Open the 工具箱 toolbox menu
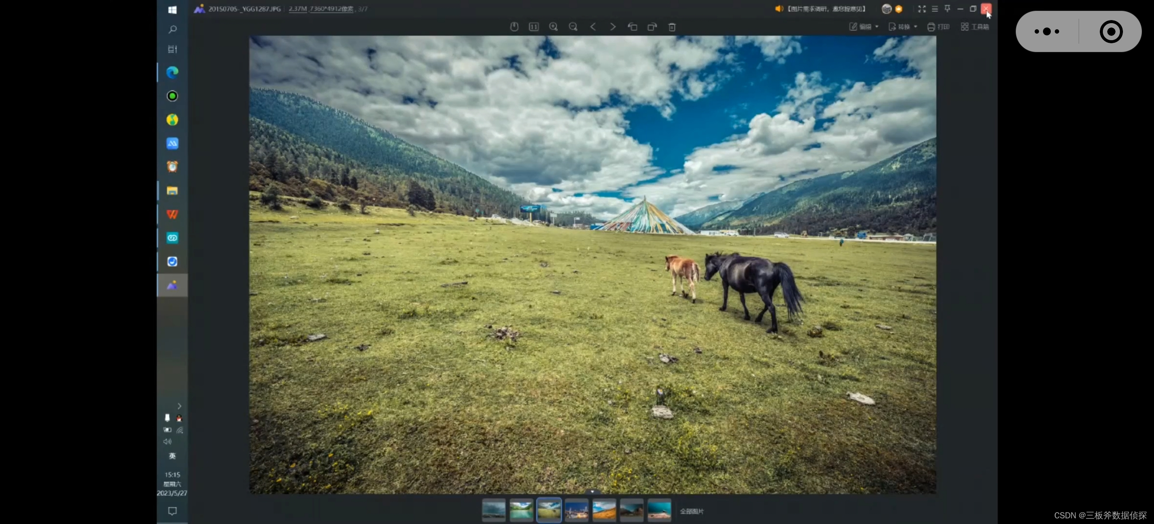The image size is (1154, 524). [975, 27]
